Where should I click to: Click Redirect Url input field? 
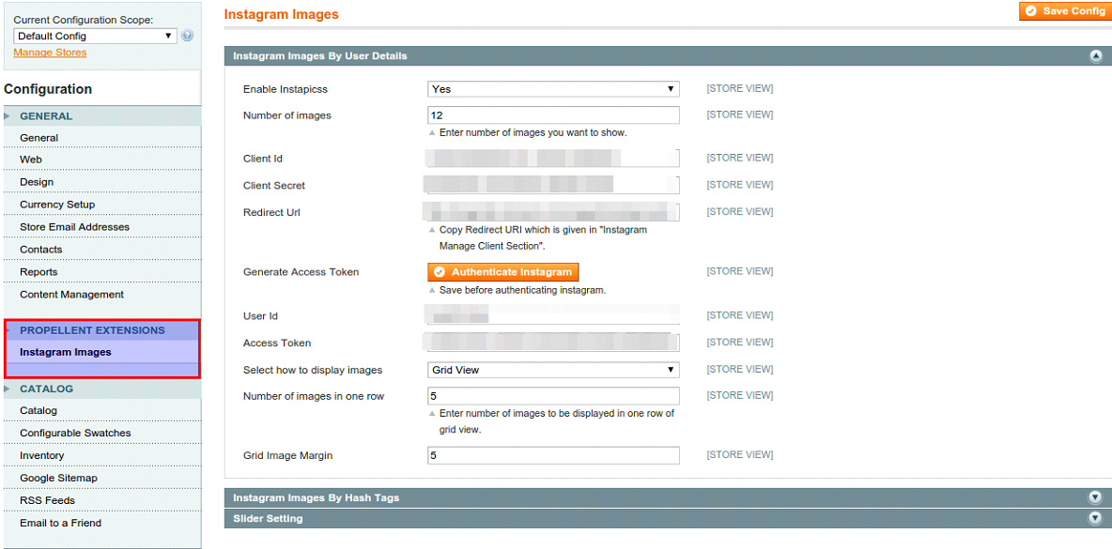pyautogui.click(x=553, y=212)
